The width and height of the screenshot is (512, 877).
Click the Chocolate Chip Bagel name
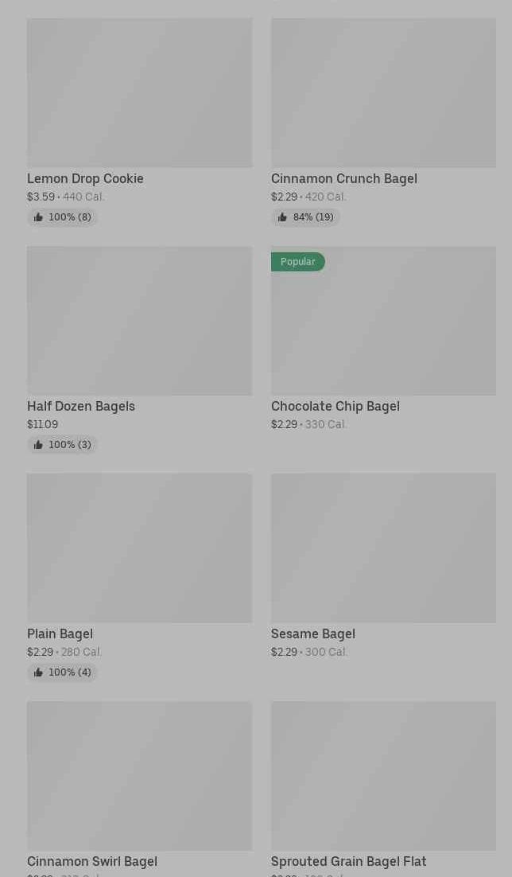pos(335,406)
